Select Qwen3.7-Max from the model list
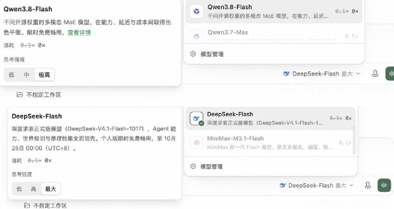Image resolution: width=394 pixels, height=209 pixels. point(274,35)
